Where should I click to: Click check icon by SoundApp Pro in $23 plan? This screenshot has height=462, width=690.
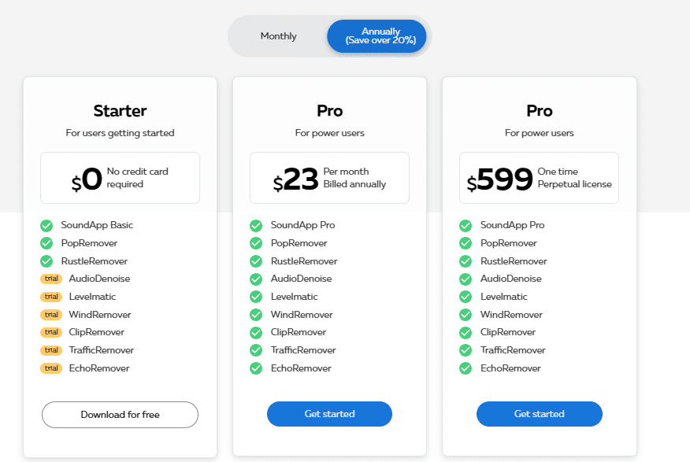pos(256,226)
